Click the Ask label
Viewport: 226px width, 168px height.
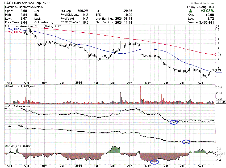click(37, 11)
